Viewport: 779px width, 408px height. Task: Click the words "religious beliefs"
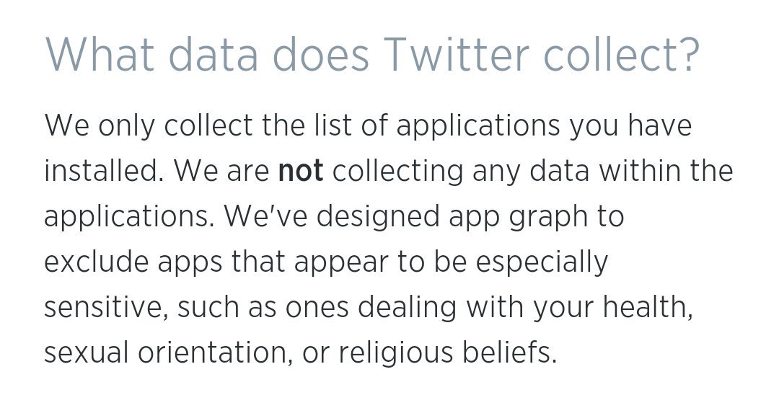pyautogui.click(x=445, y=353)
